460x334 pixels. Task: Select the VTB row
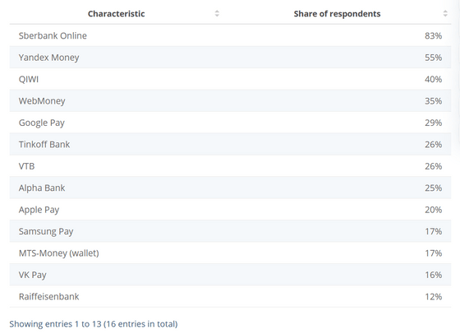[x=230, y=166]
